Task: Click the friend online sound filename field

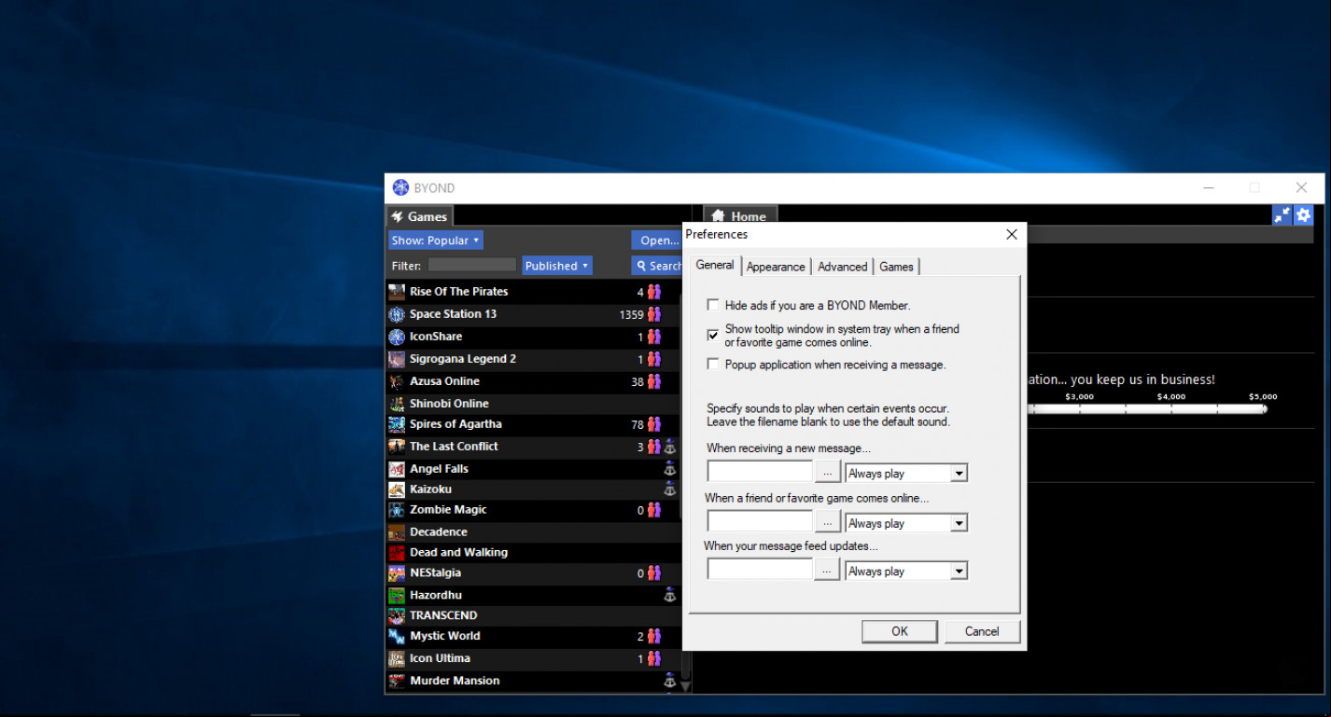Action: 761,522
